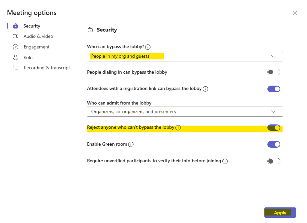Select the Engagement speech bubble icon
Viewport: 307px width, 223px height.
[15, 47]
